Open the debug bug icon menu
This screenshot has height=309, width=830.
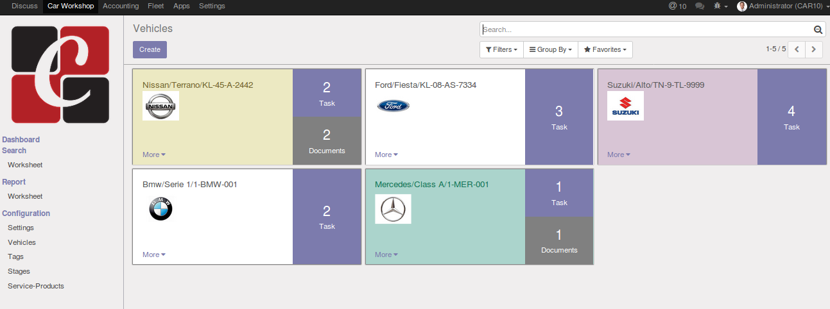click(720, 6)
